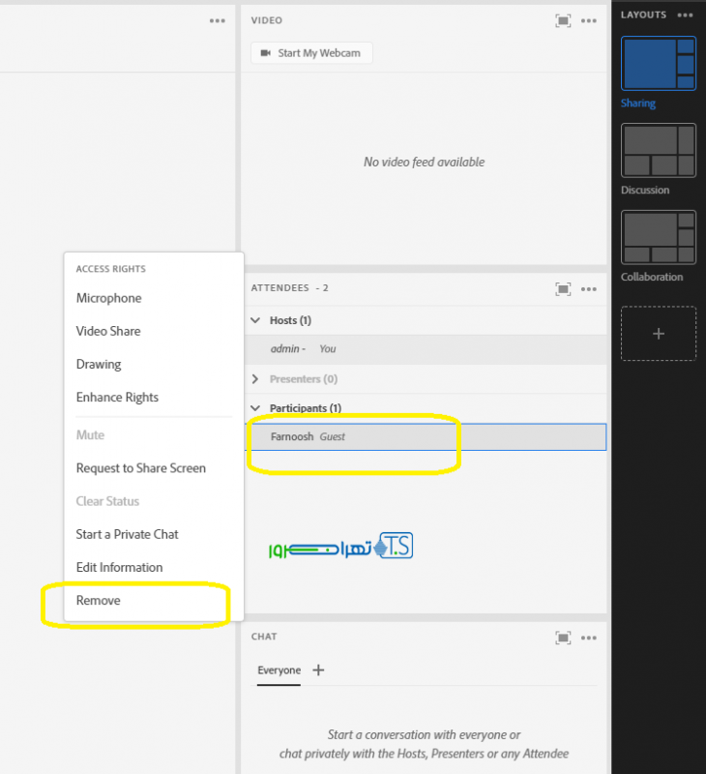Open the Attendees pod options menu

[589, 288]
